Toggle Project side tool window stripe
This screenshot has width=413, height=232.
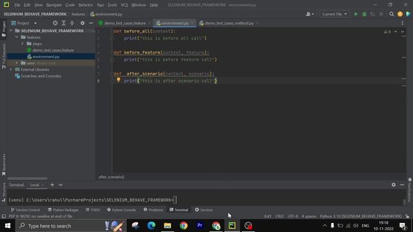point(4,28)
